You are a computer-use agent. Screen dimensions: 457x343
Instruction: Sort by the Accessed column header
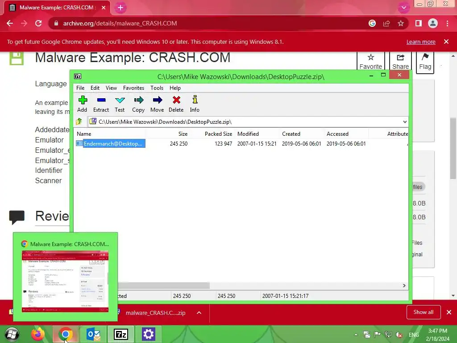pyautogui.click(x=346, y=134)
